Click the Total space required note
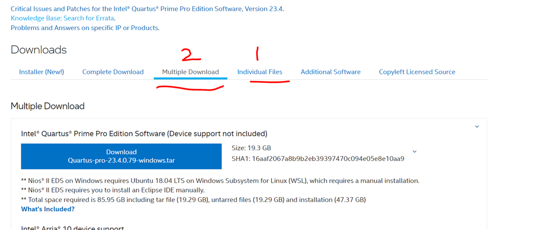 pos(193,199)
